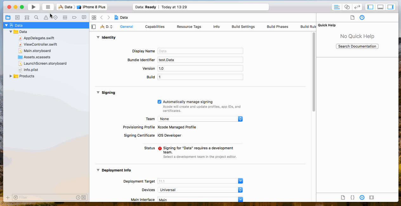
Task: Open the Team dropdown
Action: (x=200, y=119)
